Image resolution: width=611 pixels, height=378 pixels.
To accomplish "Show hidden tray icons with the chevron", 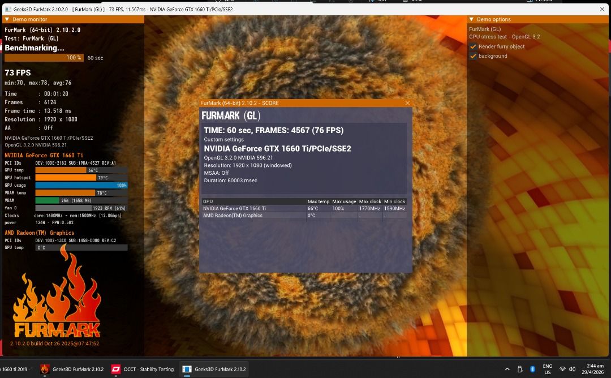I will click(x=507, y=369).
